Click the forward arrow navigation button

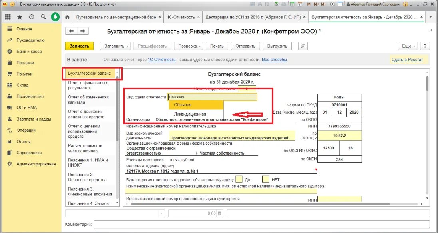click(83, 31)
